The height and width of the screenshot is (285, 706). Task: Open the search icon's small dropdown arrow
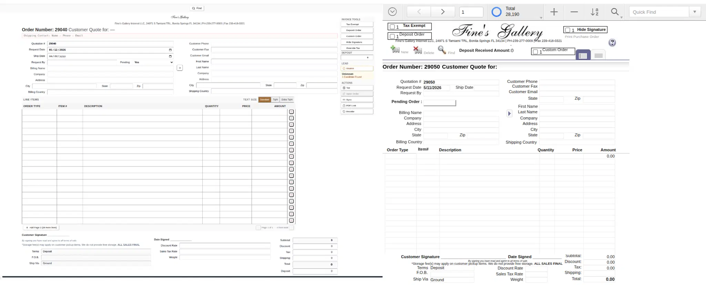[621, 18]
